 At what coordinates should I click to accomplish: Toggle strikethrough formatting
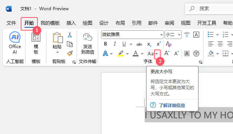click(x=139, y=44)
